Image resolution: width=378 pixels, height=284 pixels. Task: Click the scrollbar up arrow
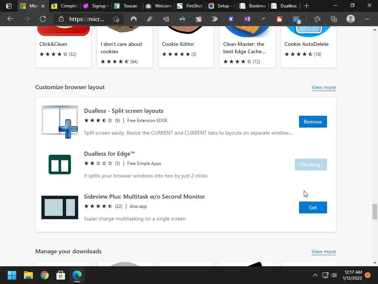[375, 30]
